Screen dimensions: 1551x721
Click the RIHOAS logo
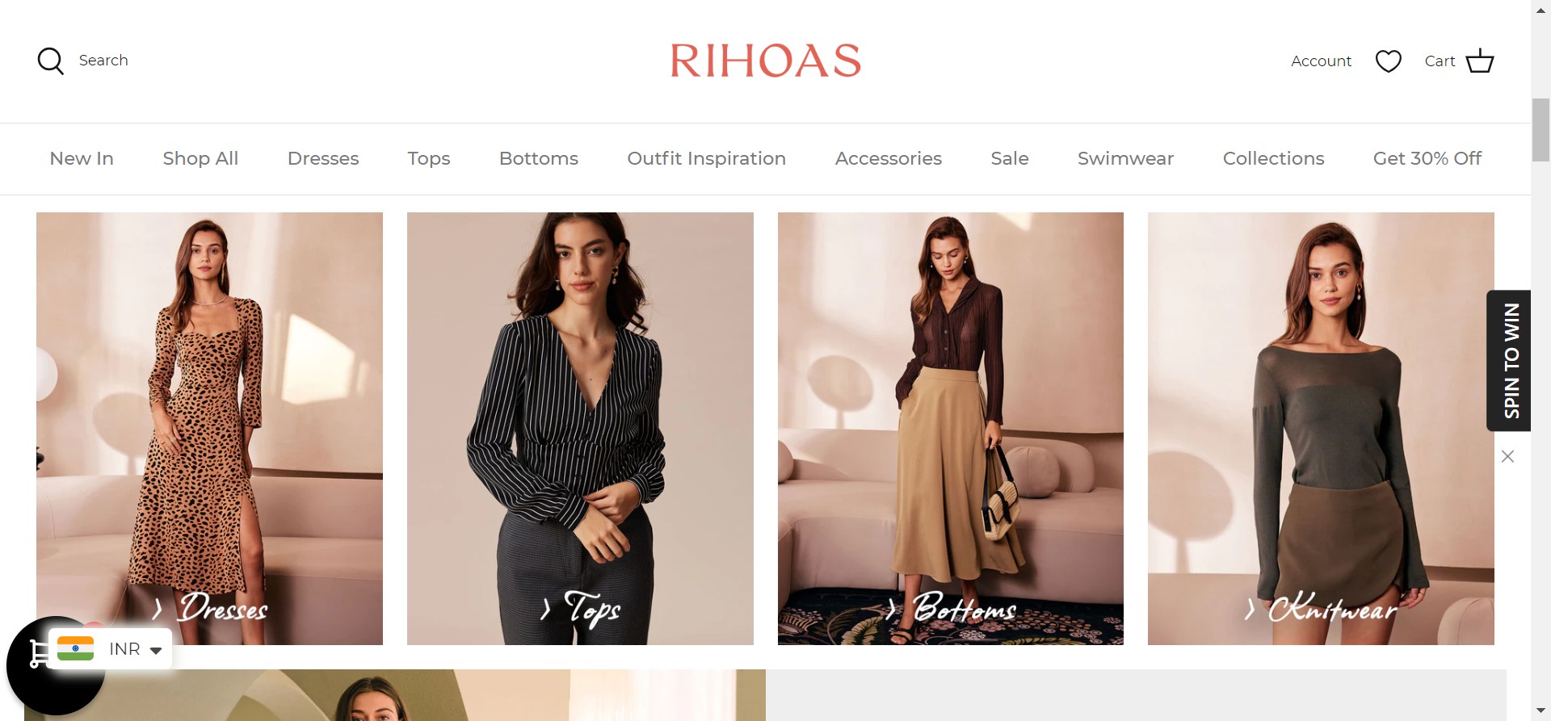[766, 61]
